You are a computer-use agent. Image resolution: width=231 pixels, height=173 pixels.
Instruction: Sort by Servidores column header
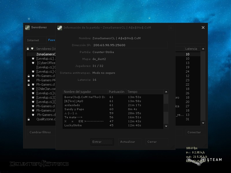46,49
